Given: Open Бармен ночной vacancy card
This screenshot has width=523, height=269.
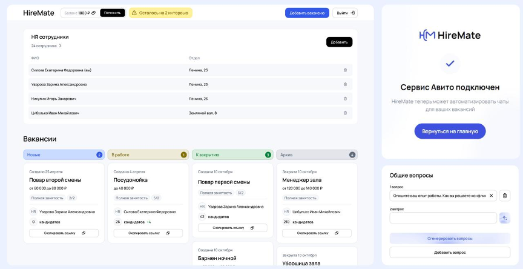Looking at the screenshot, I should [232, 254].
